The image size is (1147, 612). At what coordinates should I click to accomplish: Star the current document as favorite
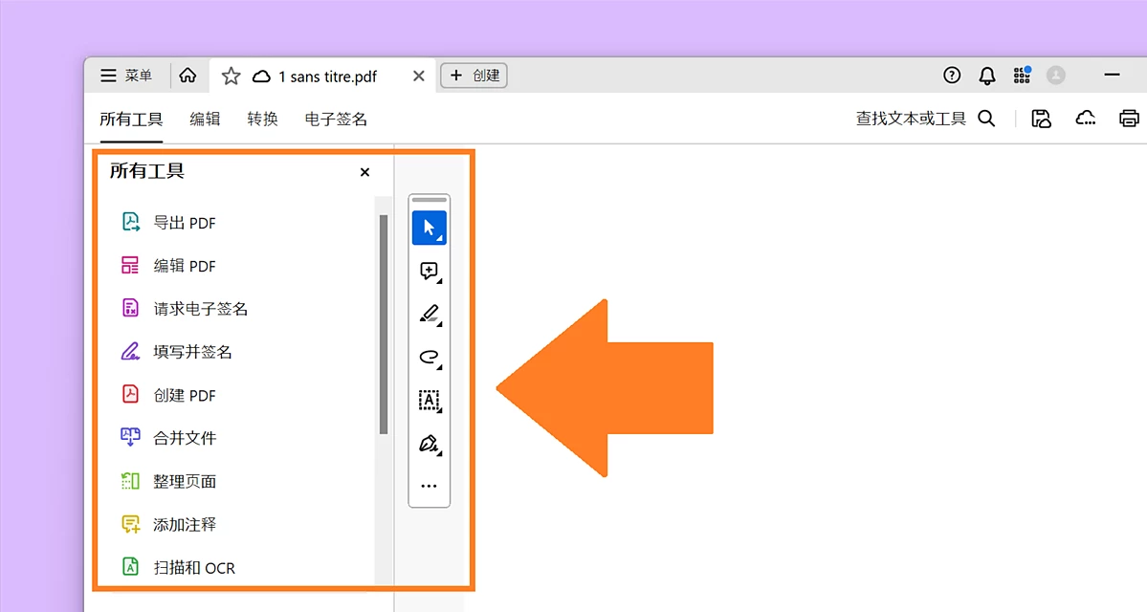(x=230, y=75)
